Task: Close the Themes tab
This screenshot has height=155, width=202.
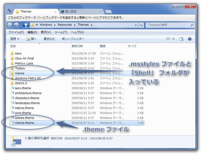Action: (x=55, y=12)
